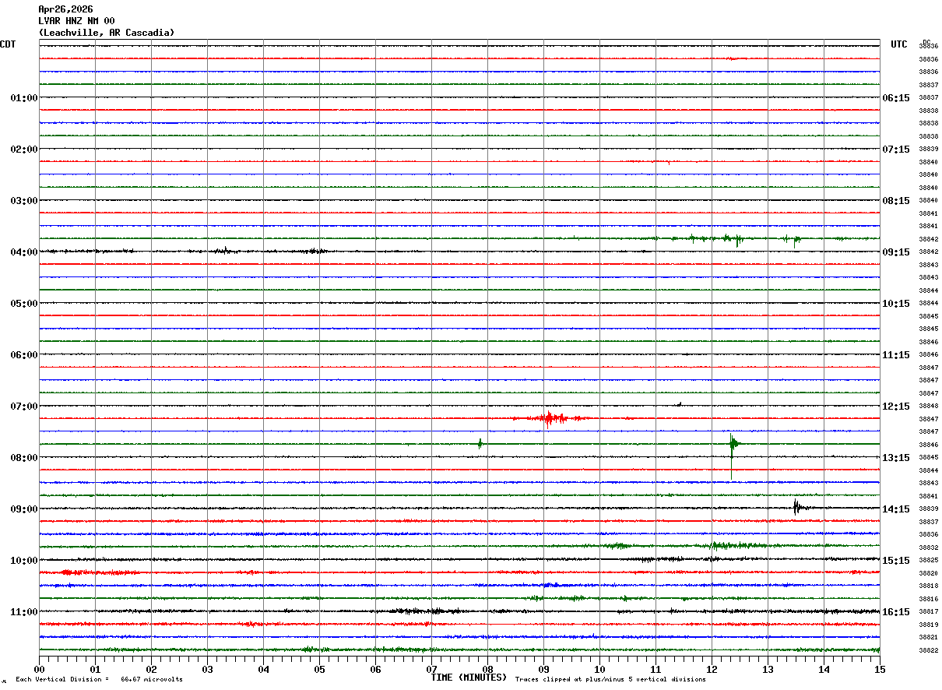The height and width of the screenshot is (690, 942).
Task: Select the 01:00 CDT time label
Action: click(x=24, y=98)
